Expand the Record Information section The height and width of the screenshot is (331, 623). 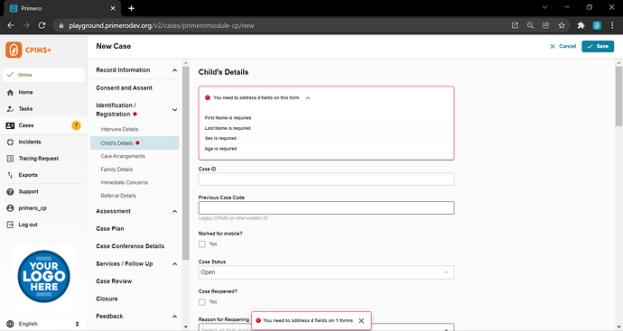(x=174, y=70)
